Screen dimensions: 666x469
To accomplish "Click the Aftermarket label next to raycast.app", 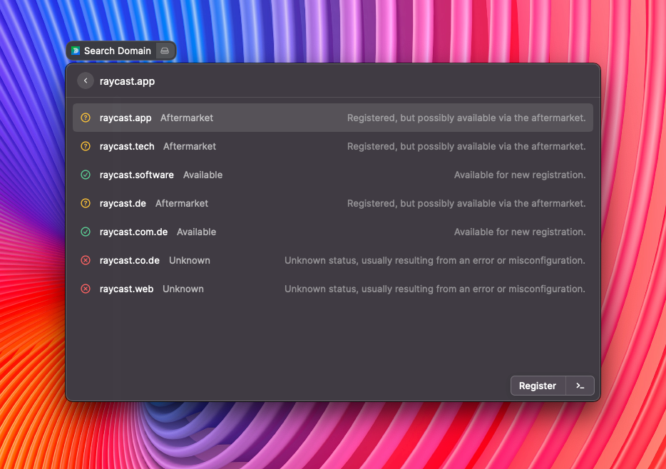I will coord(187,118).
